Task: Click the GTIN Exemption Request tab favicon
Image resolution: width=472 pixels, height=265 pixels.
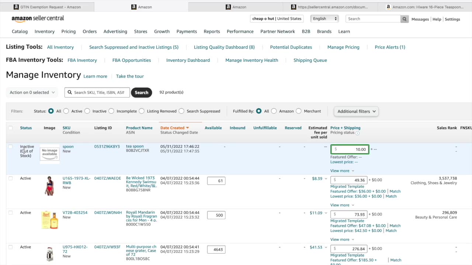Action: pyautogui.click(x=16, y=7)
